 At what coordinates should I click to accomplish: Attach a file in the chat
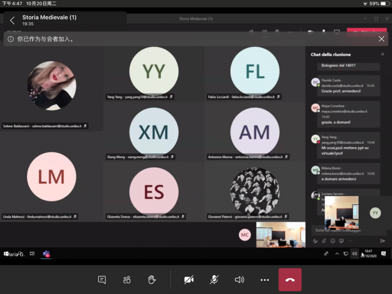pyautogui.click(x=324, y=241)
